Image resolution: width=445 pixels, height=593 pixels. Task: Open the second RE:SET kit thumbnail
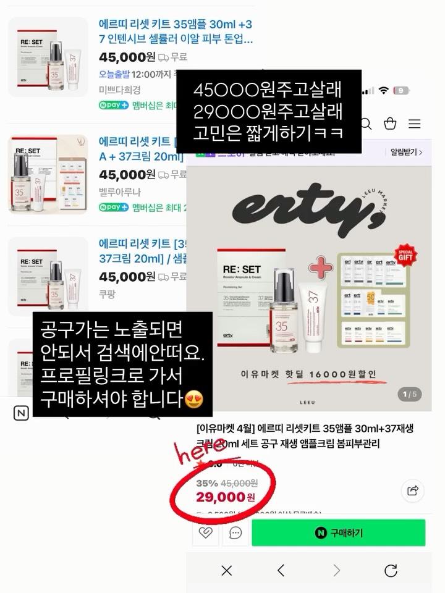click(48, 174)
